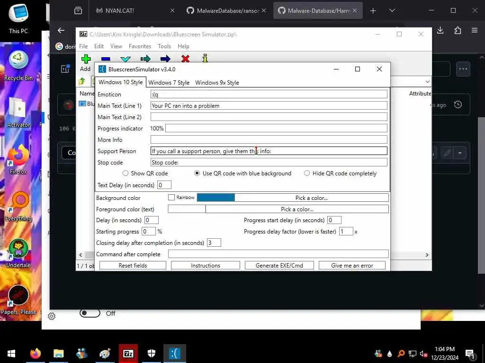485x363 pixels.
Task: Click the Firefox back arrow
Action: [61, 30]
